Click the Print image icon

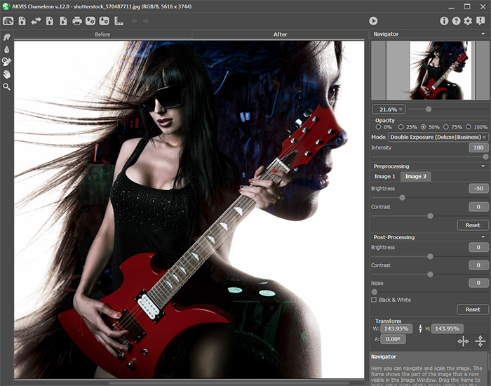(77, 21)
